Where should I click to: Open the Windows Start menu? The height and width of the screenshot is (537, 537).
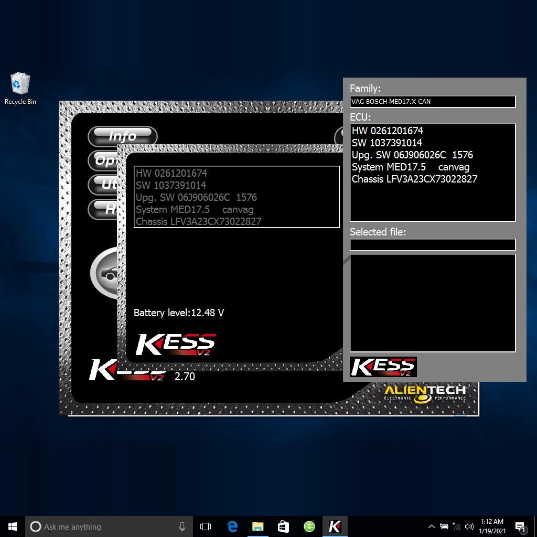pyautogui.click(x=13, y=527)
